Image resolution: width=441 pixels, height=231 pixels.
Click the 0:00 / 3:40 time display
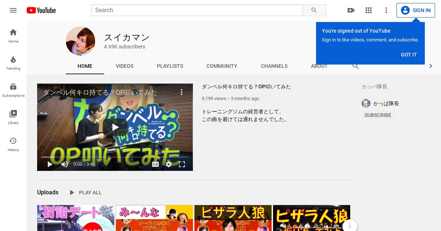pos(84,164)
